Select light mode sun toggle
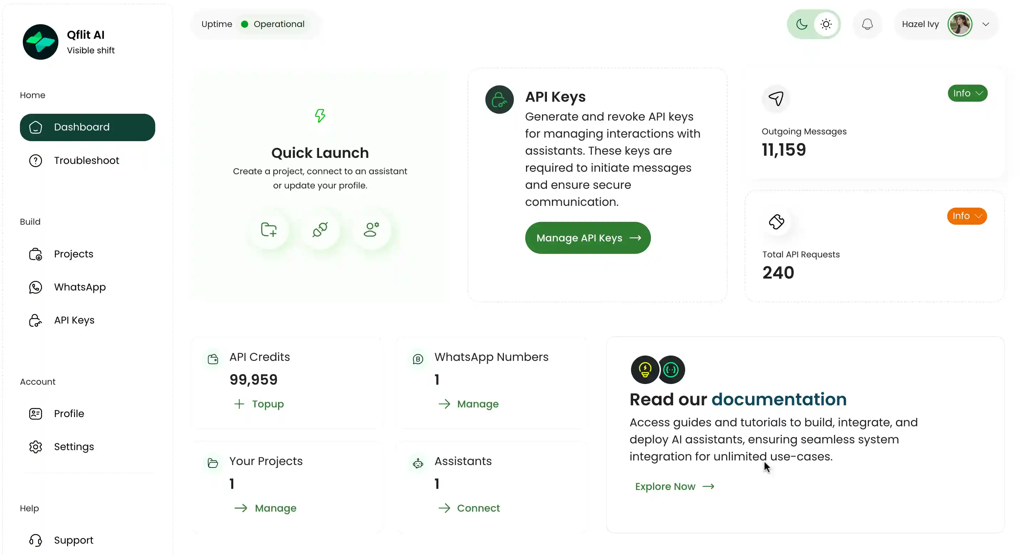This screenshot has height=555, width=1022. tap(826, 24)
